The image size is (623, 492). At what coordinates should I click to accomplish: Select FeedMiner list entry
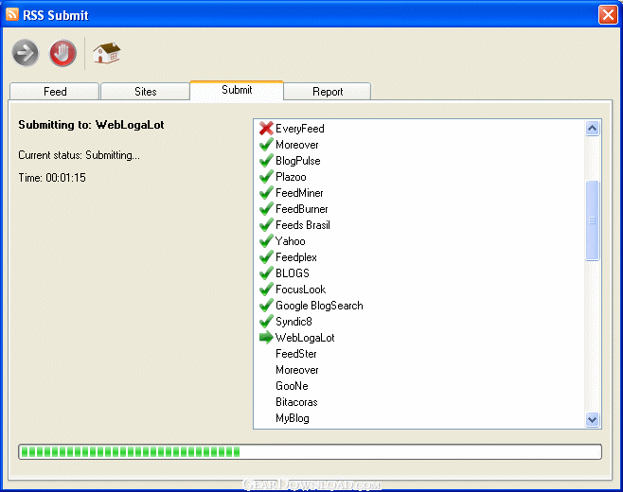299,193
